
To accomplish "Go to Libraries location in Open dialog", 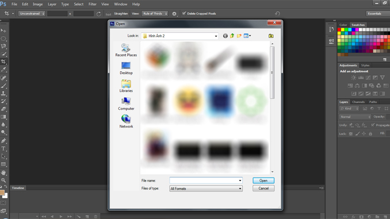I will [126, 86].
